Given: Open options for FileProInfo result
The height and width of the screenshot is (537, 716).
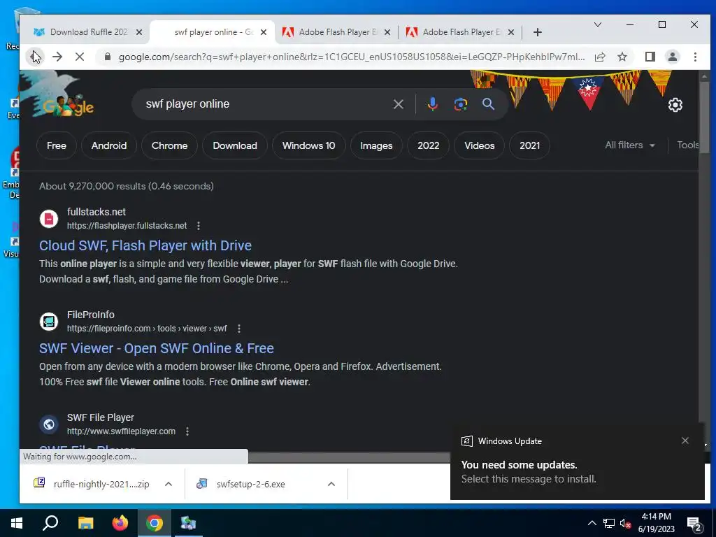Looking at the screenshot, I should click(x=239, y=329).
